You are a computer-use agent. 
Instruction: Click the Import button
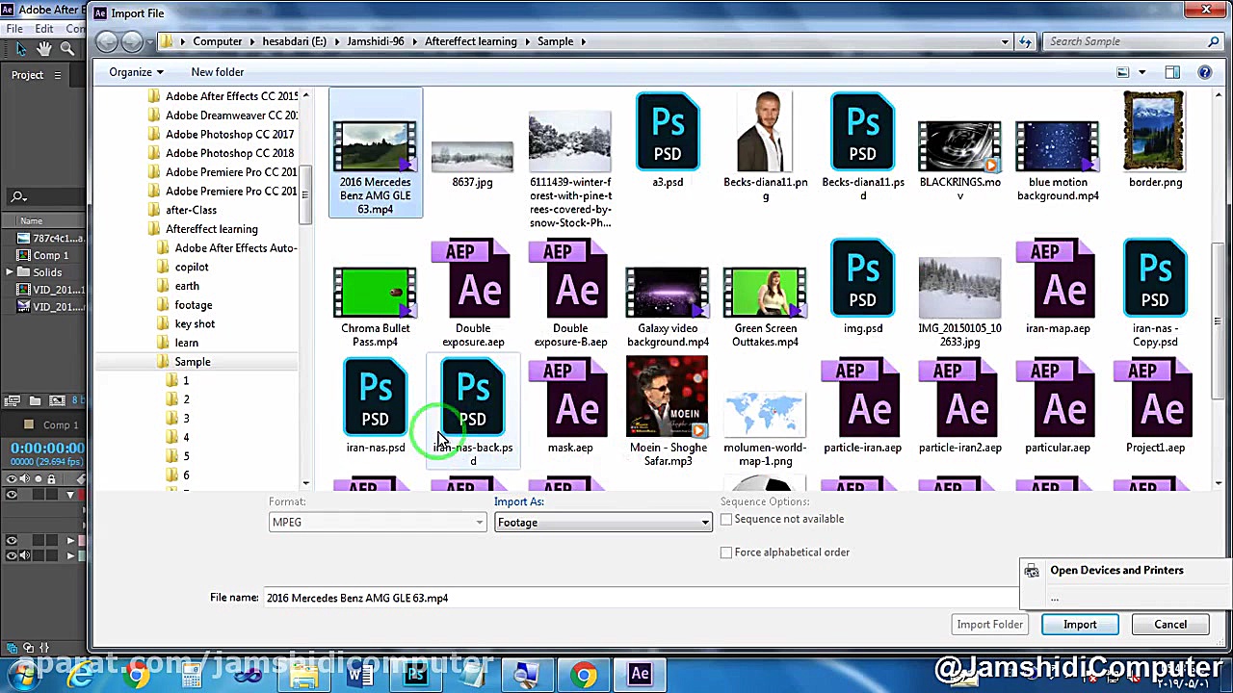click(x=1079, y=625)
